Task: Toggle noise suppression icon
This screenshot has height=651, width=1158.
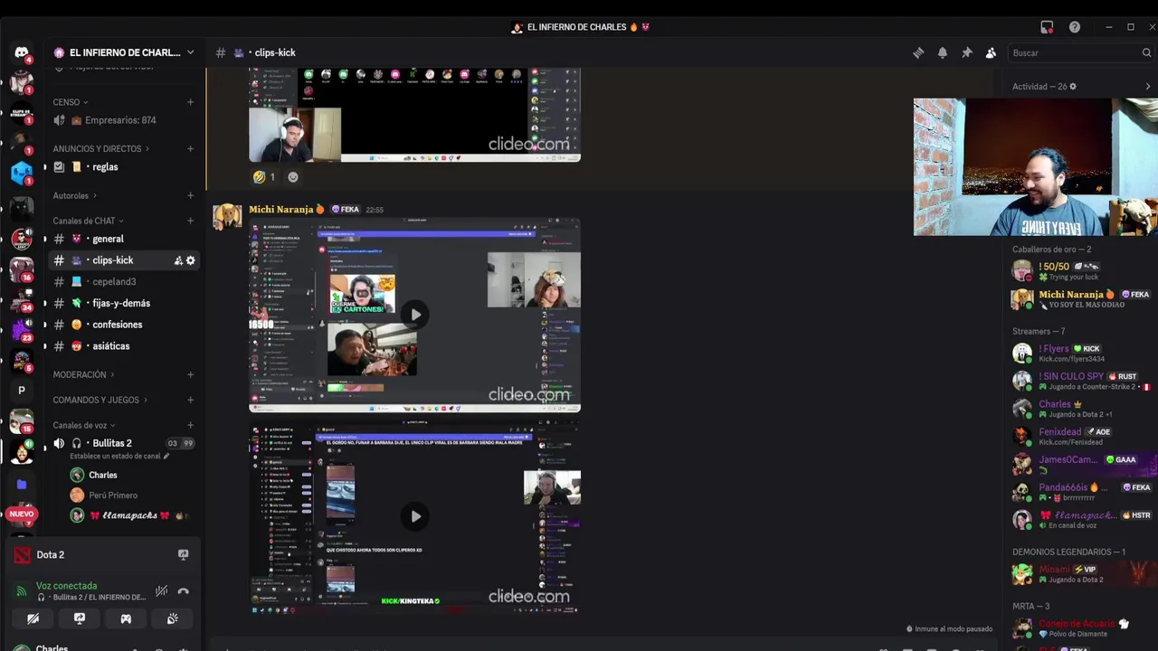Action: click(x=161, y=591)
